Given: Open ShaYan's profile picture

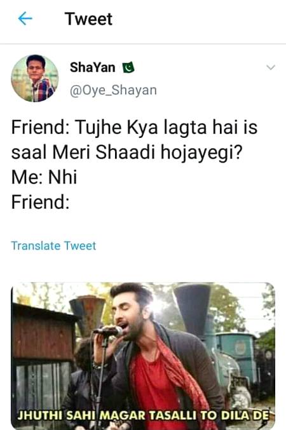Looking at the screenshot, I should click(x=35, y=78).
